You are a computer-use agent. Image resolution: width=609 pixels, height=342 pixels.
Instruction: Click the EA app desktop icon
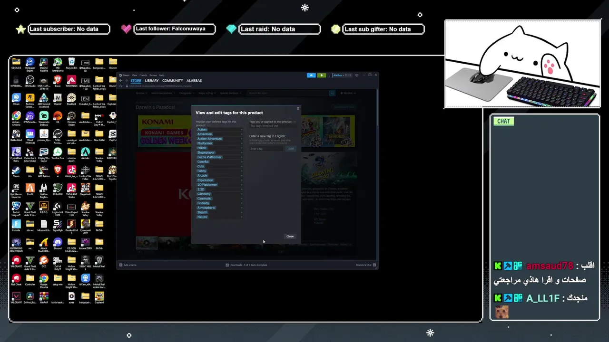point(58,118)
